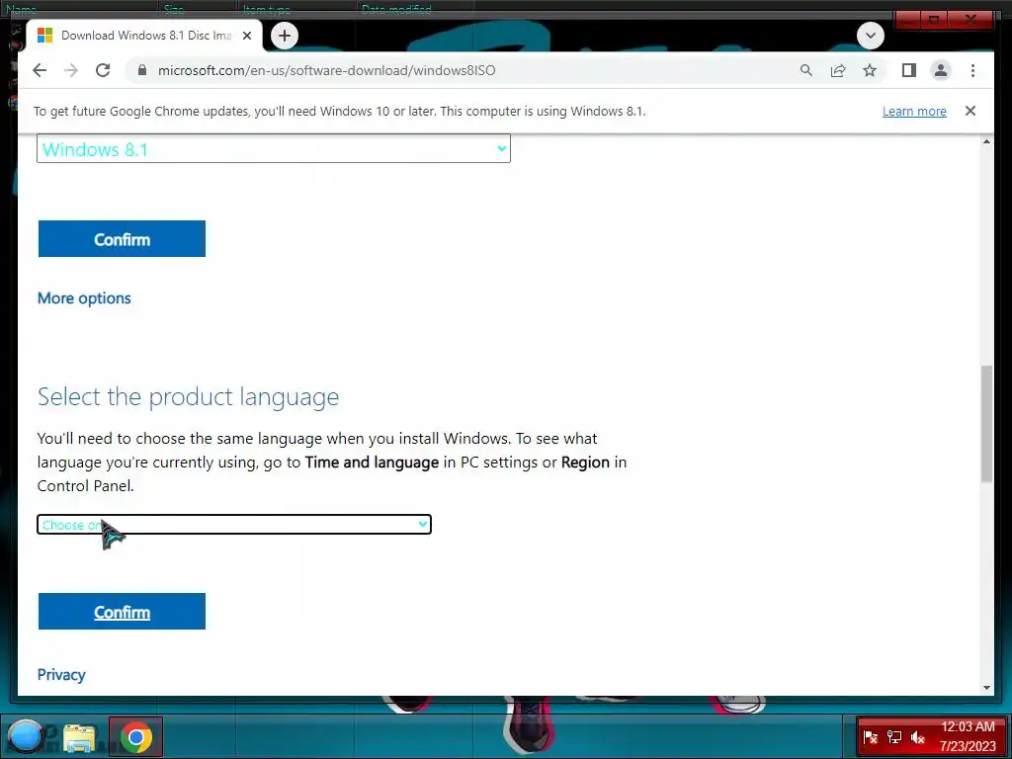Confirm the Windows 8.1 edition selection
1012x759 pixels.
[122, 239]
